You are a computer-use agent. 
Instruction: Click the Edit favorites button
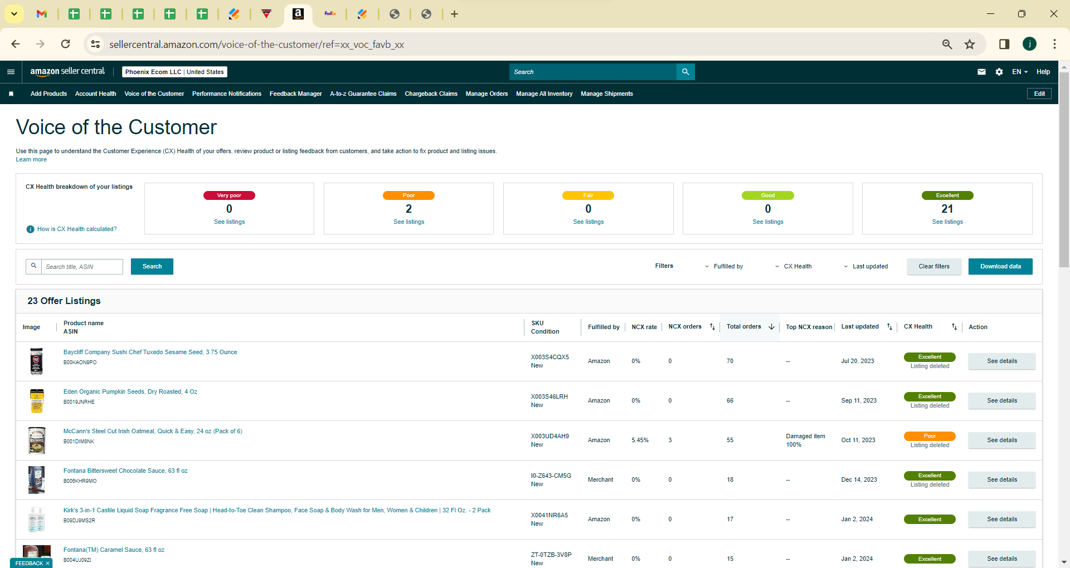pos(1039,94)
